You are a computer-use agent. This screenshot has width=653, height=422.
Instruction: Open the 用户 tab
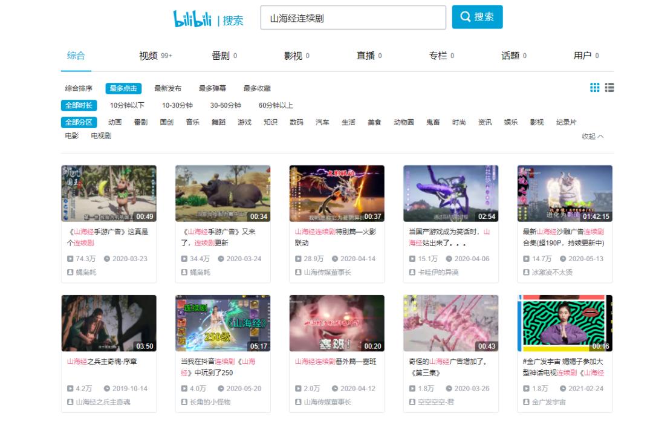pos(586,56)
